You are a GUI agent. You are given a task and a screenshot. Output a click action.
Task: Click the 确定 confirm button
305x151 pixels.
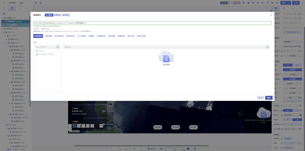click(269, 98)
